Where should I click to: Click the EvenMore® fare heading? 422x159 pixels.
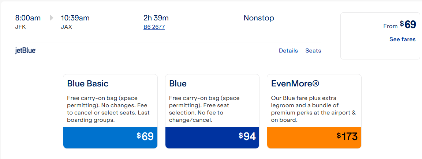295,84
